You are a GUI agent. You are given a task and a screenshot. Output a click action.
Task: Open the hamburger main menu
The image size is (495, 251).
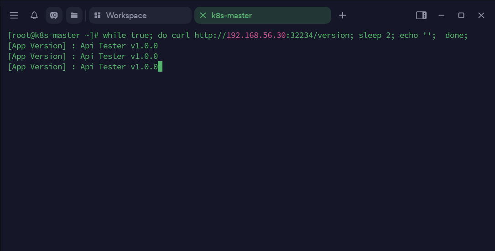point(14,16)
